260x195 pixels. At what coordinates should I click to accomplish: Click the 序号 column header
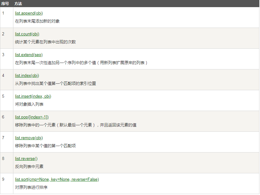pyautogui.click(x=5, y=3)
